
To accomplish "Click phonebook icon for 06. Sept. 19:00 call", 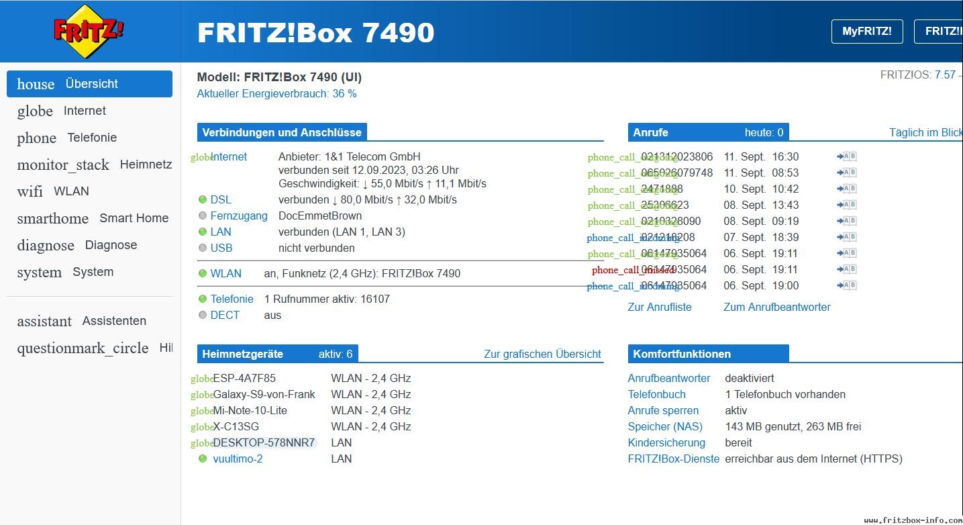I will point(847,285).
